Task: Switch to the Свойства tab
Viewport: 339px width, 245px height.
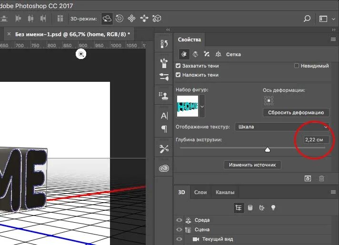Action: coord(189,39)
